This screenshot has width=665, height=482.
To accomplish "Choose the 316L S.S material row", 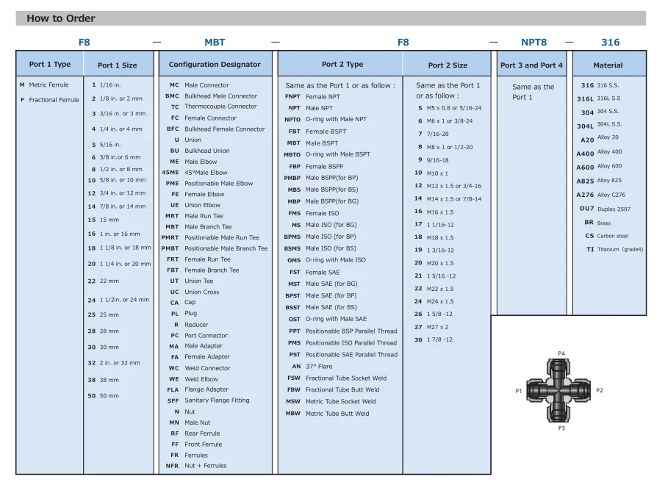I will pyautogui.click(x=599, y=98).
